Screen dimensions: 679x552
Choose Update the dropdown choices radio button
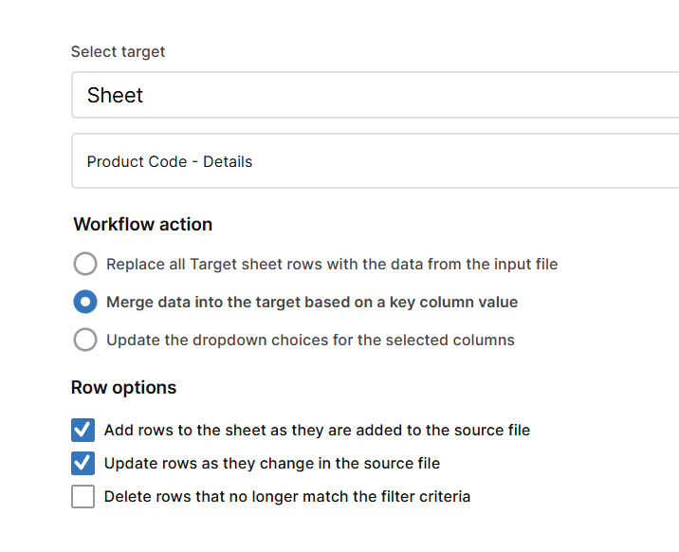click(85, 340)
